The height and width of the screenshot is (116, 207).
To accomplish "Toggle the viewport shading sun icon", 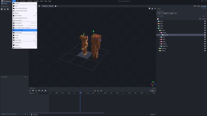I will (152, 9).
